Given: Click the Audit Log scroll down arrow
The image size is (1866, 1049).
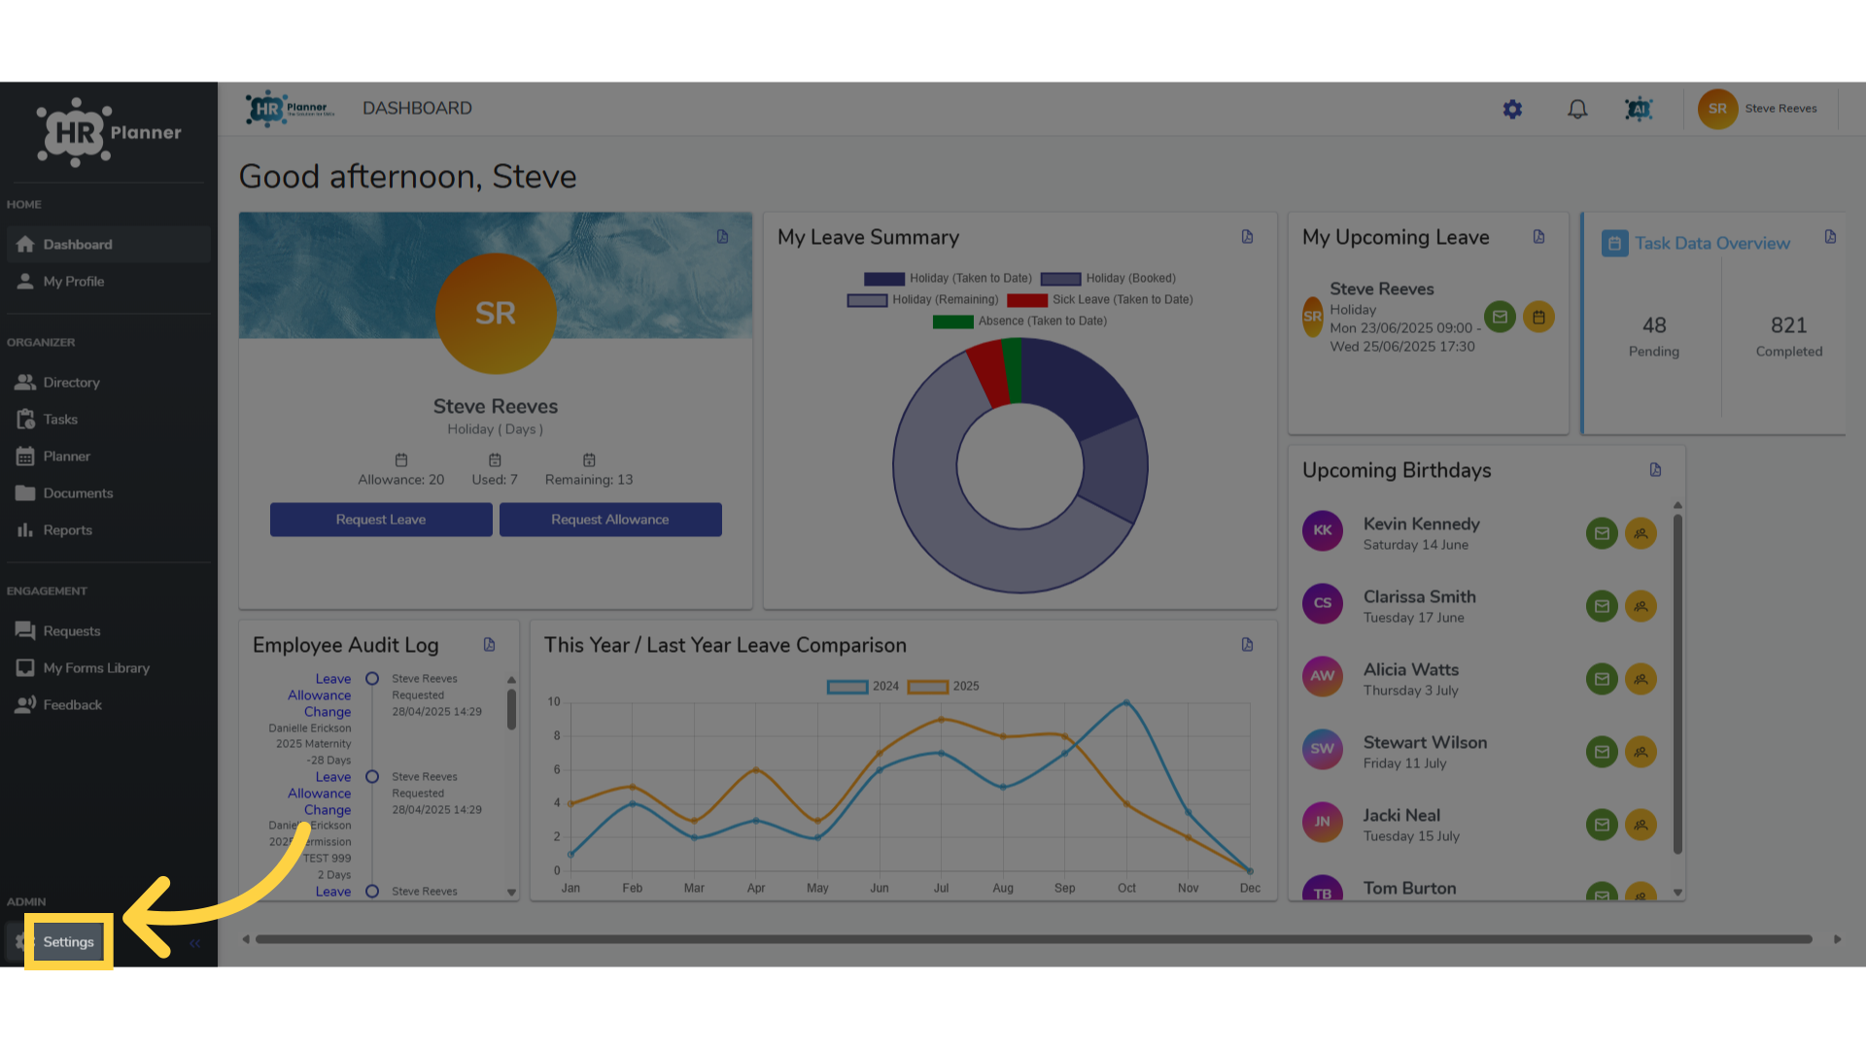Looking at the screenshot, I should 511,893.
